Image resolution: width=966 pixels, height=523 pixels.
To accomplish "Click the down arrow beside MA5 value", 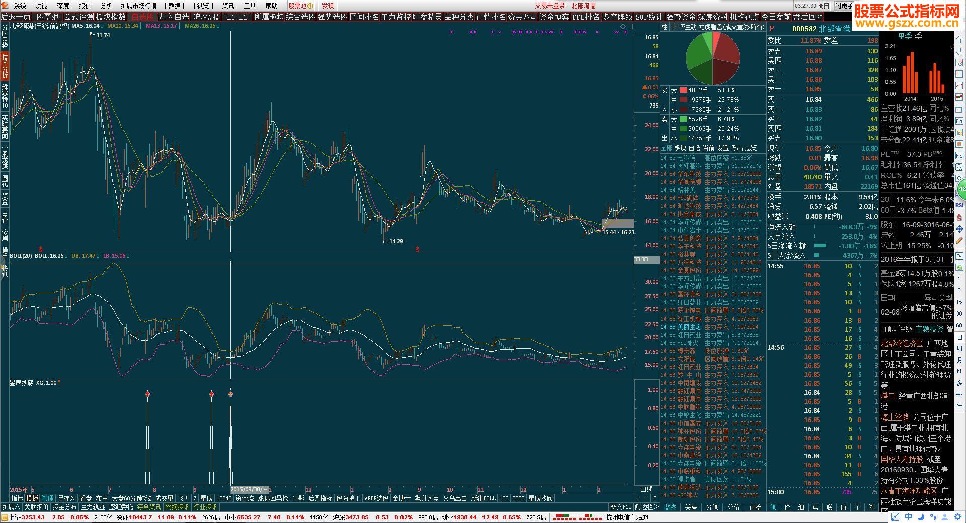I will tap(102, 26).
